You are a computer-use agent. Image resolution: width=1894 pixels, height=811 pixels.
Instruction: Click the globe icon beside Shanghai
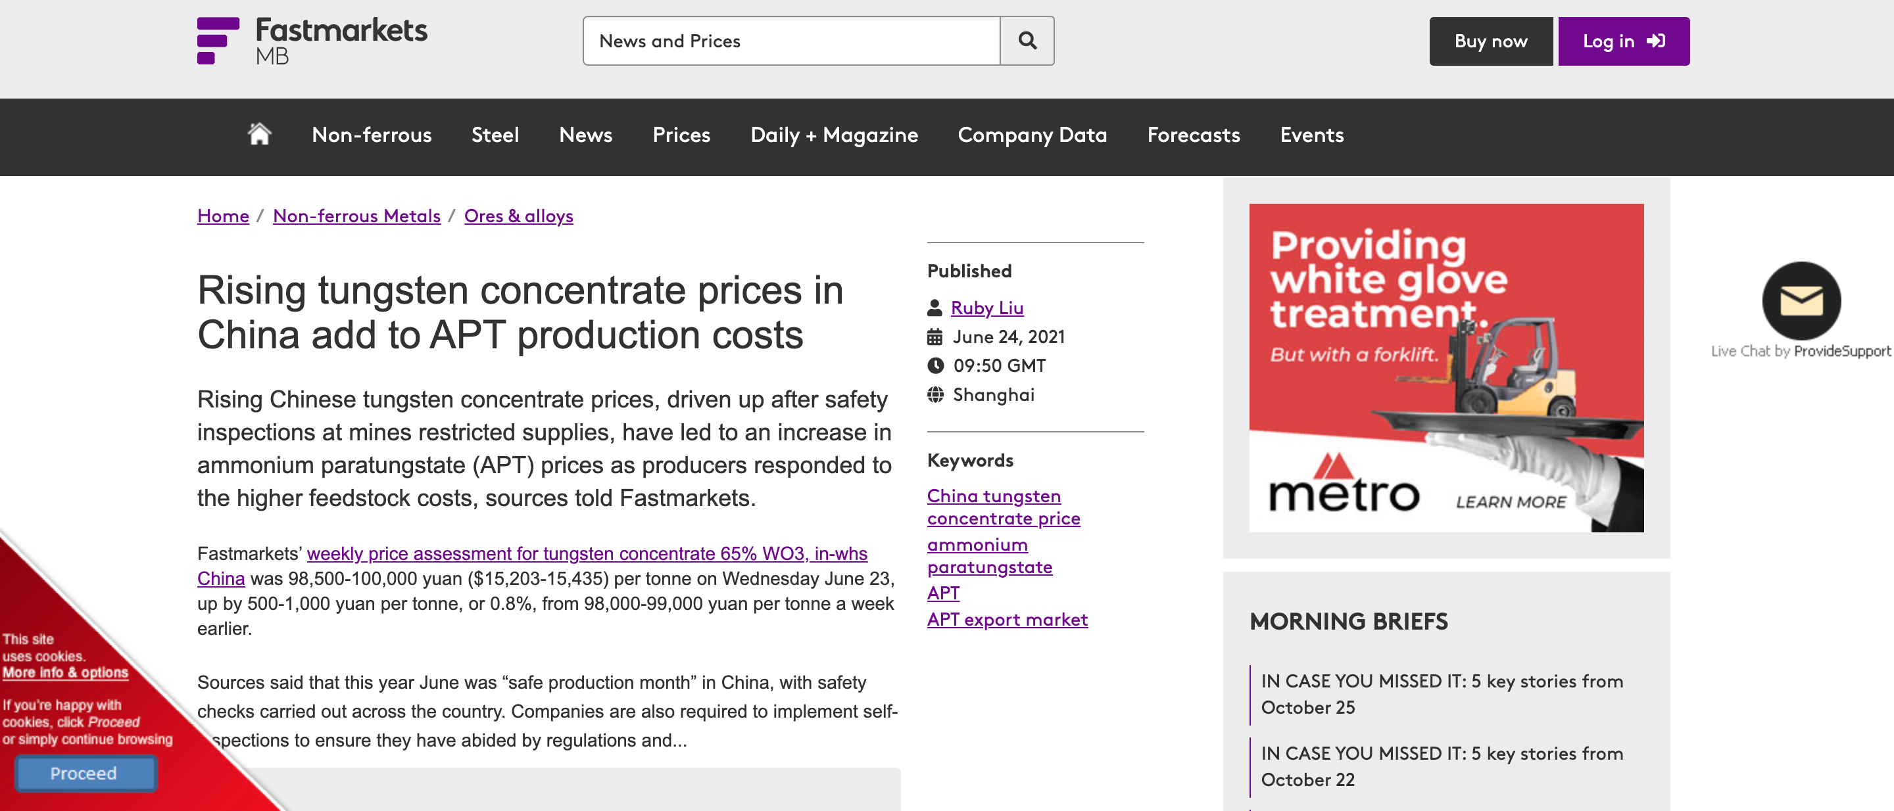click(x=935, y=395)
